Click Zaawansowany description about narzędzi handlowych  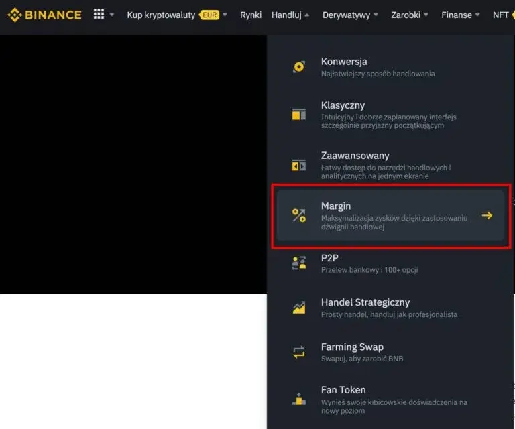coord(386,172)
